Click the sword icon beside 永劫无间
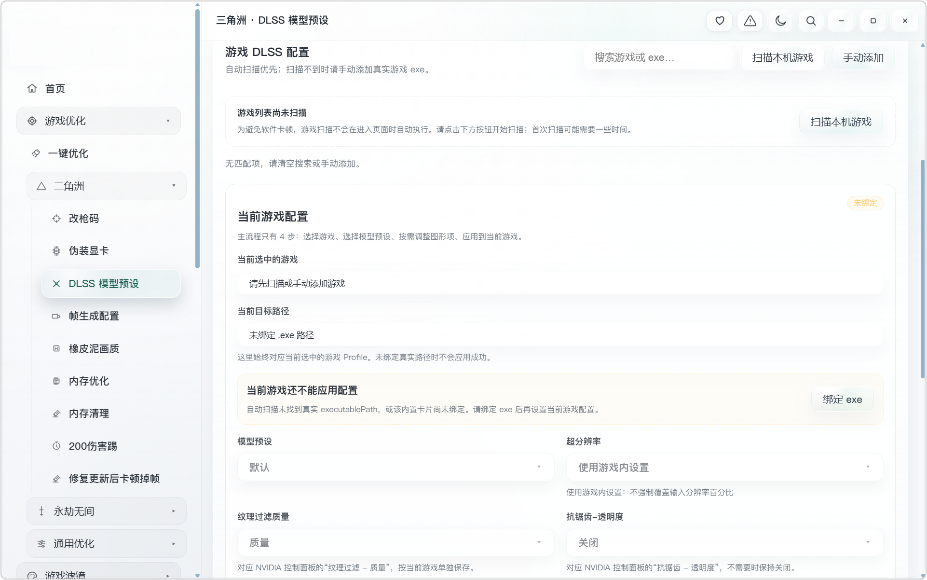Viewport: 927px width, 580px height. (41, 511)
